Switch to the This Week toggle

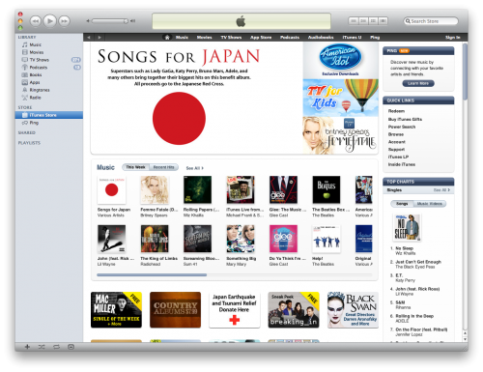click(x=135, y=167)
